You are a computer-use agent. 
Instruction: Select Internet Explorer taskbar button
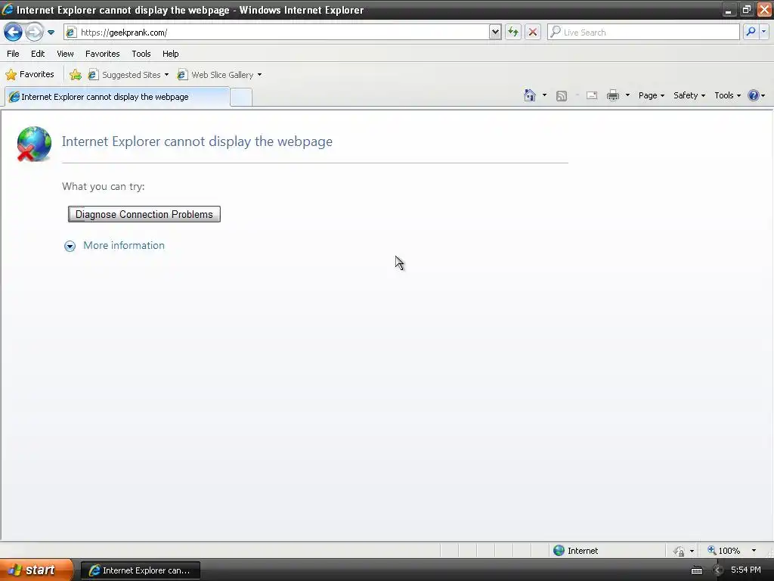point(140,570)
